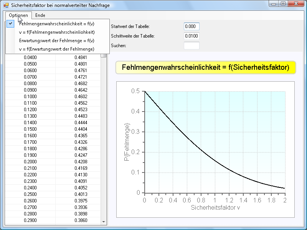The width and height of the screenshot is (307, 230).
Task: Click the Ende menu item
Action: pyautogui.click(x=40, y=15)
